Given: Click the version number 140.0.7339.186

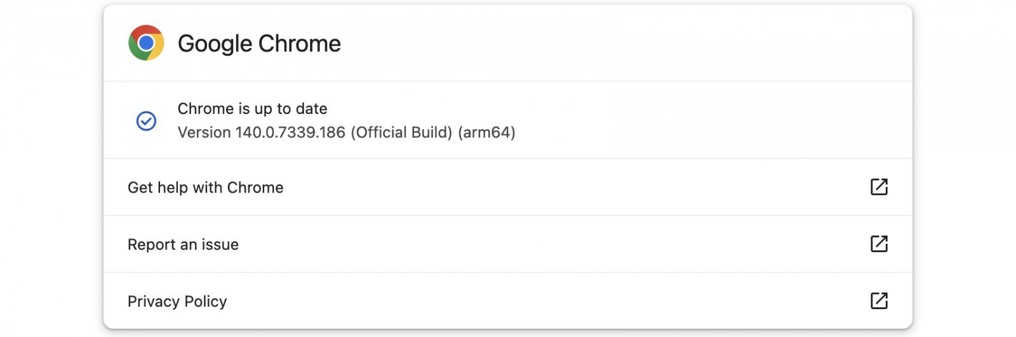Looking at the screenshot, I should point(290,132).
